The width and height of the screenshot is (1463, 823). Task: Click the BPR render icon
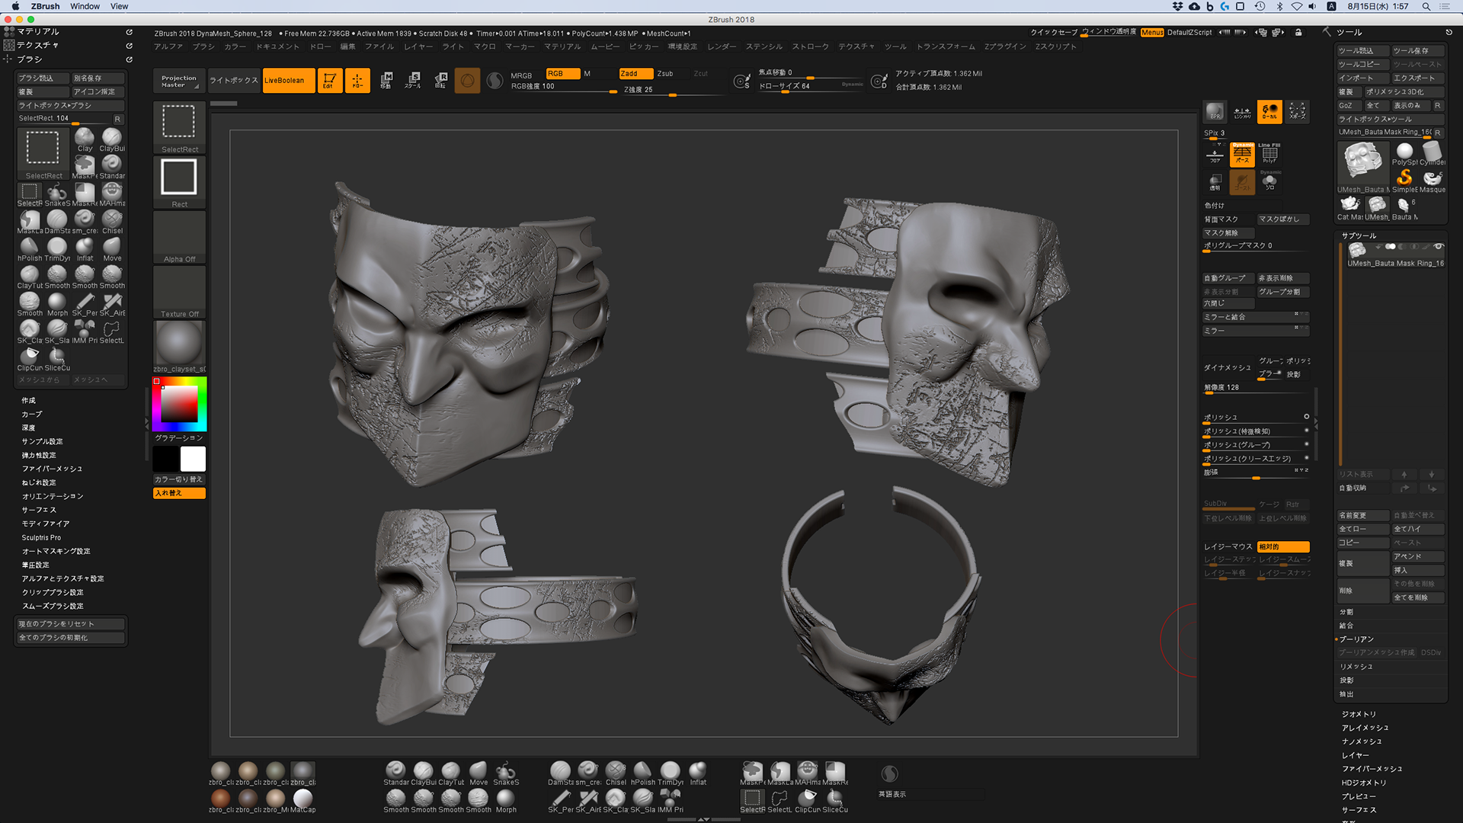[x=1215, y=111]
